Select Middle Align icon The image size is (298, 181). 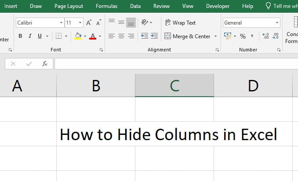click(121, 22)
